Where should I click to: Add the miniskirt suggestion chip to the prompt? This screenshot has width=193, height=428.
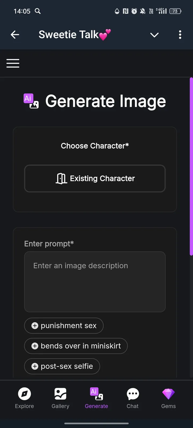(x=76, y=346)
